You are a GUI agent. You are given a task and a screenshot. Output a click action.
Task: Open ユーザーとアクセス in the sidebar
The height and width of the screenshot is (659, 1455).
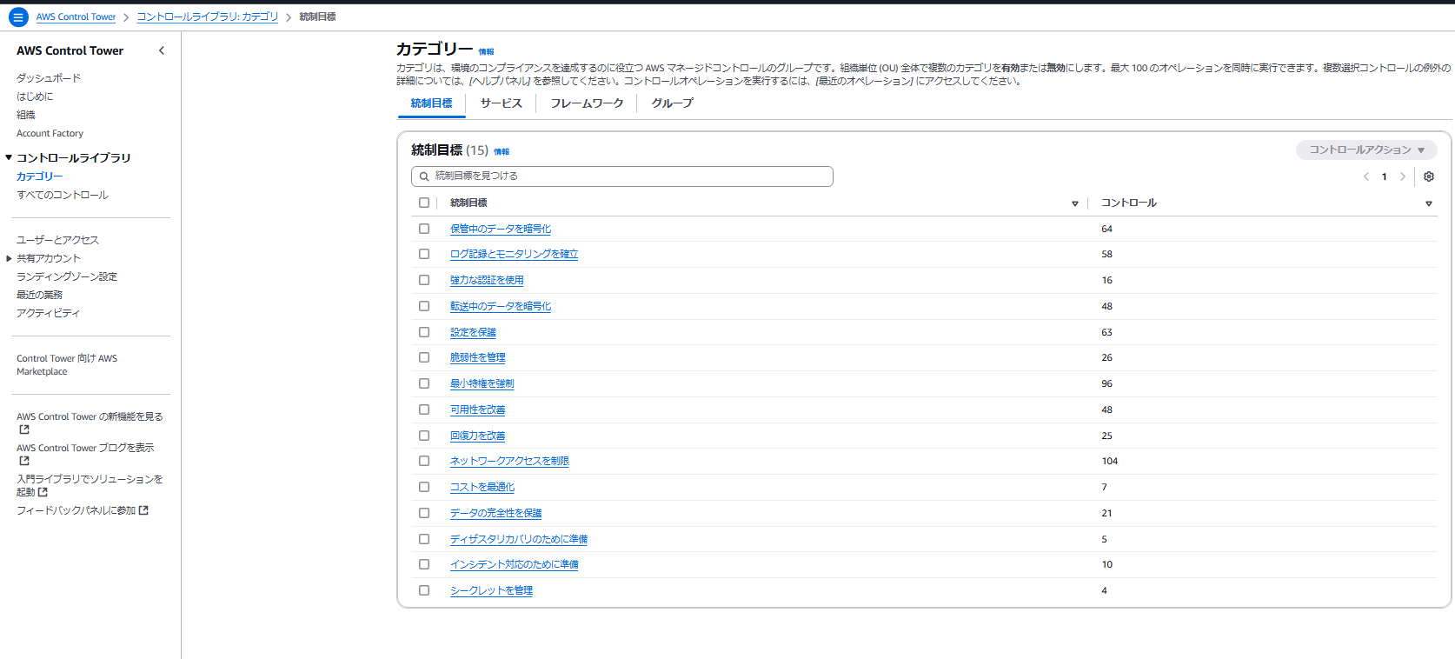pos(57,240)
